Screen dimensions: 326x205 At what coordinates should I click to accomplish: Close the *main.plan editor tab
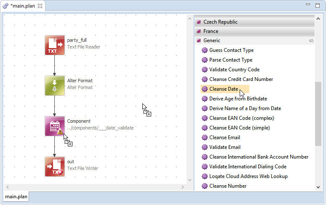(40, 6)
